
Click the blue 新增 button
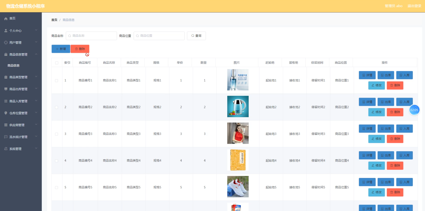pos(61,49)
